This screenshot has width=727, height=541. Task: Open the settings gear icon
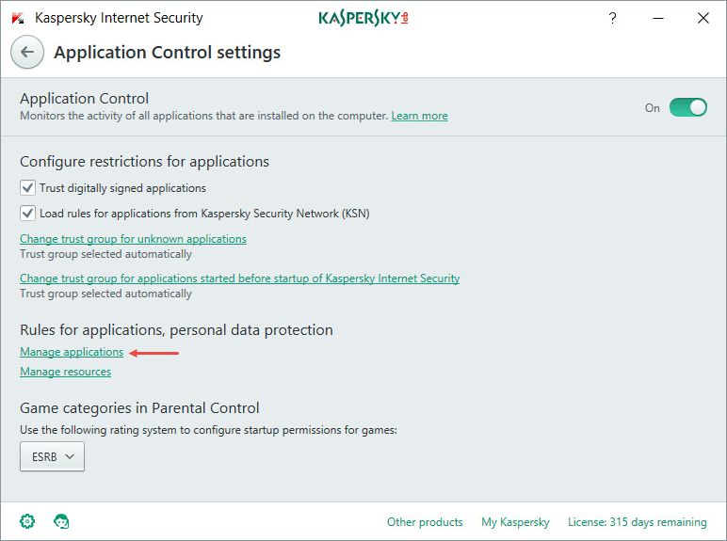[27, 521]
